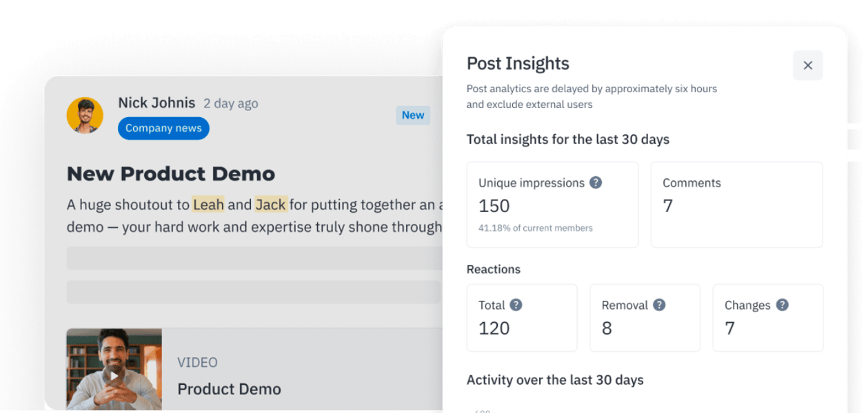The width and height of the screenshot is (868, 413).
Task: Click the Reactions section heading
Action: tap(494, 269)
